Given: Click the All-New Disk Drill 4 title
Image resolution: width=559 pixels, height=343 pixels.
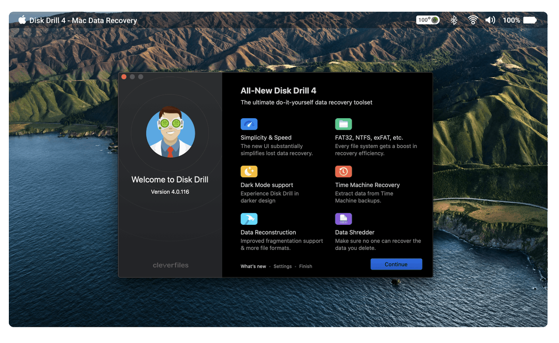Looking at the screenshot, I should (x=279, y=91).
